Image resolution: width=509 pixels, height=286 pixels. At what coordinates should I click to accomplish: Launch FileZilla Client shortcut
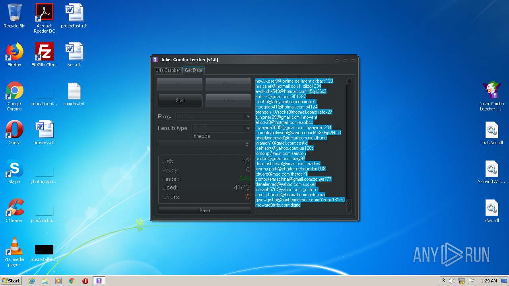pos(44,55)
